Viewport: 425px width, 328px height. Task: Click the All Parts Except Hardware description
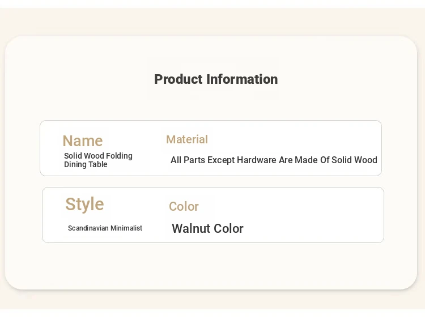click(x=274, y=160)
